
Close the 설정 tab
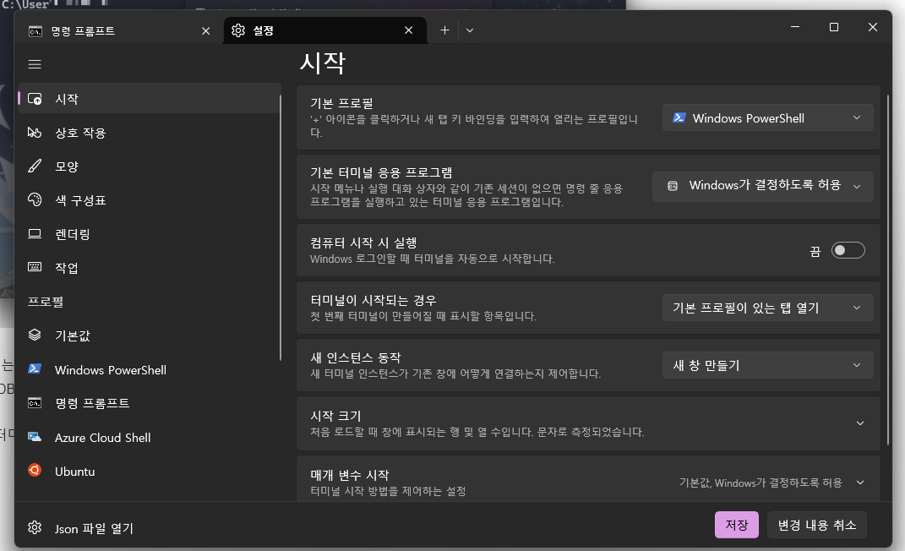(409, 30)
